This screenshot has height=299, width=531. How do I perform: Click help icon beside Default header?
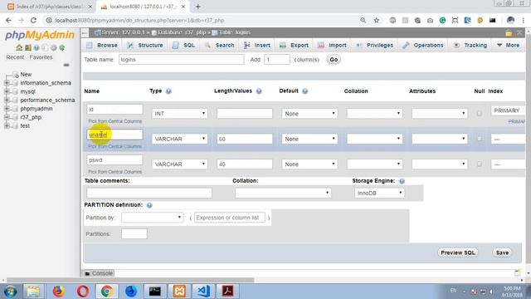click(x=304, y=91)
